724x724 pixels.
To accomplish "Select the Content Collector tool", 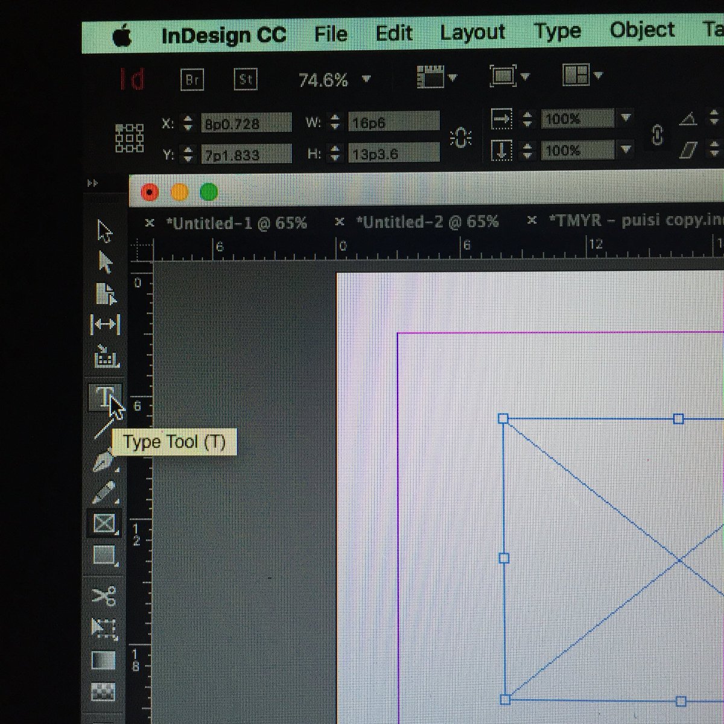I will tap(106, 357).
